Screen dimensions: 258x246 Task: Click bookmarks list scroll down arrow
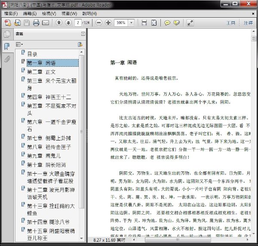point(81,239)
